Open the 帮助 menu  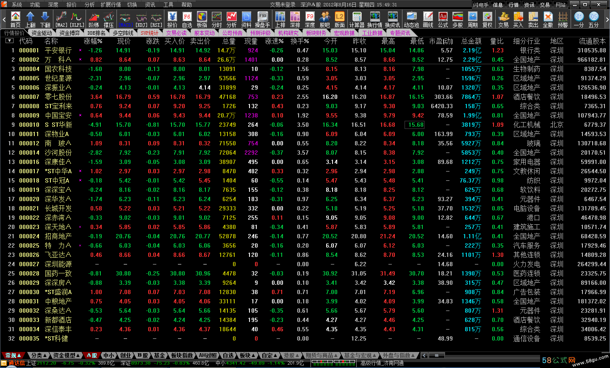(187, 5)
